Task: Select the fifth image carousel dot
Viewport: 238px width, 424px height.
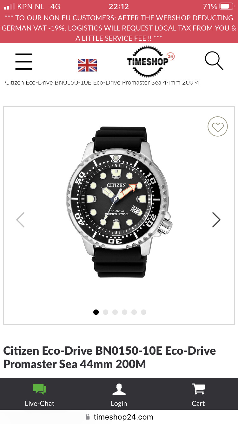Action: (x=134, y=312)
